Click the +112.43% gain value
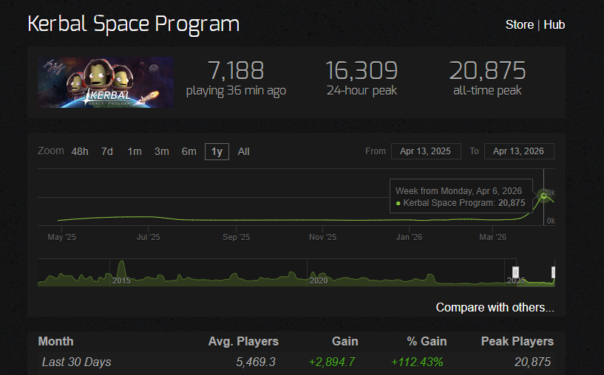604x375 pixels. tap(417, 362)
